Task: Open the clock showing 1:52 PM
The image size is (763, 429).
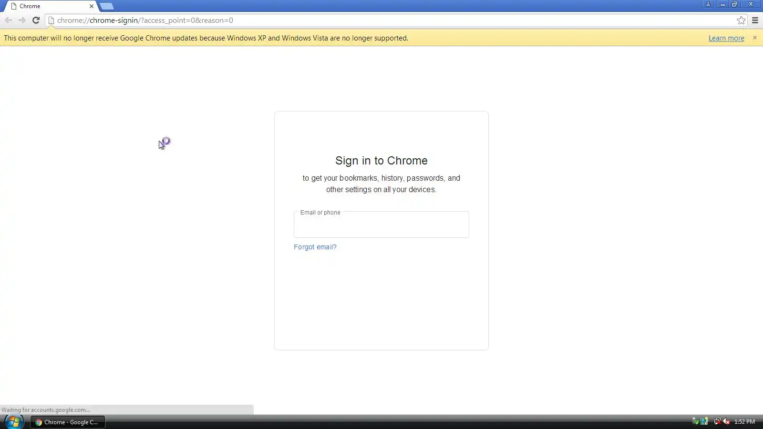Action: [x=744, y=422]
